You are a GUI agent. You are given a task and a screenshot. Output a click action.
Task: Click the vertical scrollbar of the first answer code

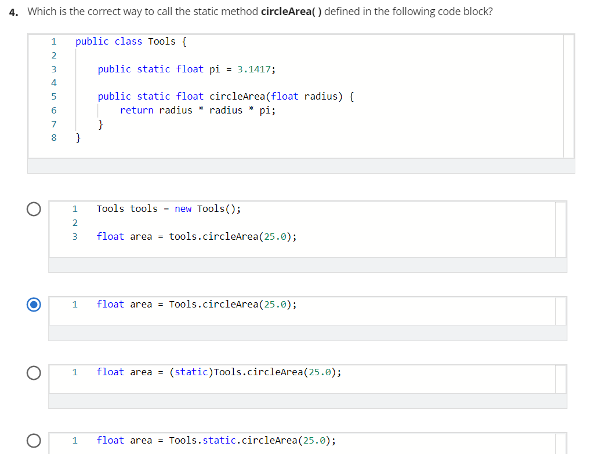coord(561,230)
